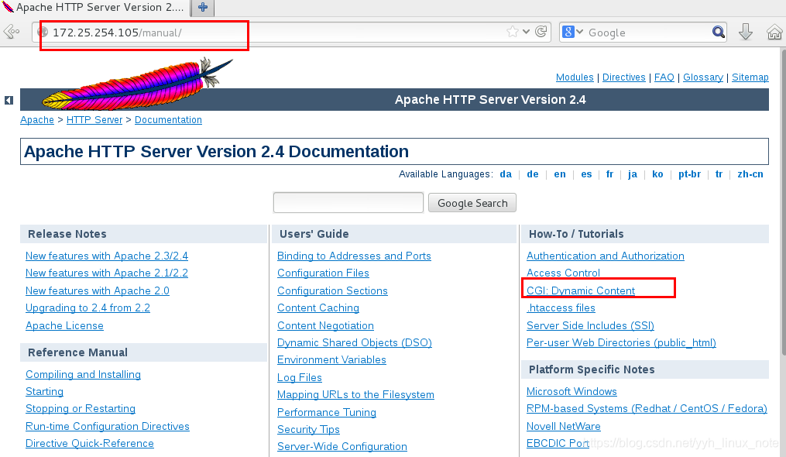786x457 pixels.
Task: Click the HTTP Server breadcrumb link
Action: pyautogui.click(x=94, y=120)
